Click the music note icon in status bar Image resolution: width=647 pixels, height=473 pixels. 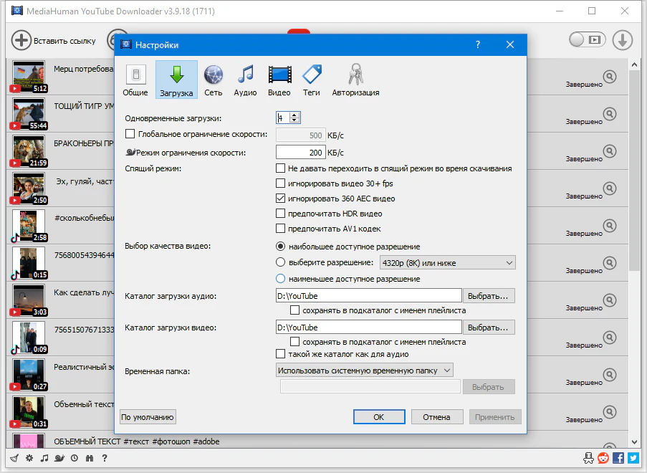pos(44,458)
